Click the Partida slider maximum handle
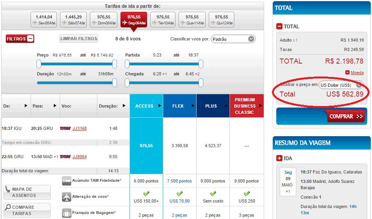The image size is (372, 219). click(201, 64)
